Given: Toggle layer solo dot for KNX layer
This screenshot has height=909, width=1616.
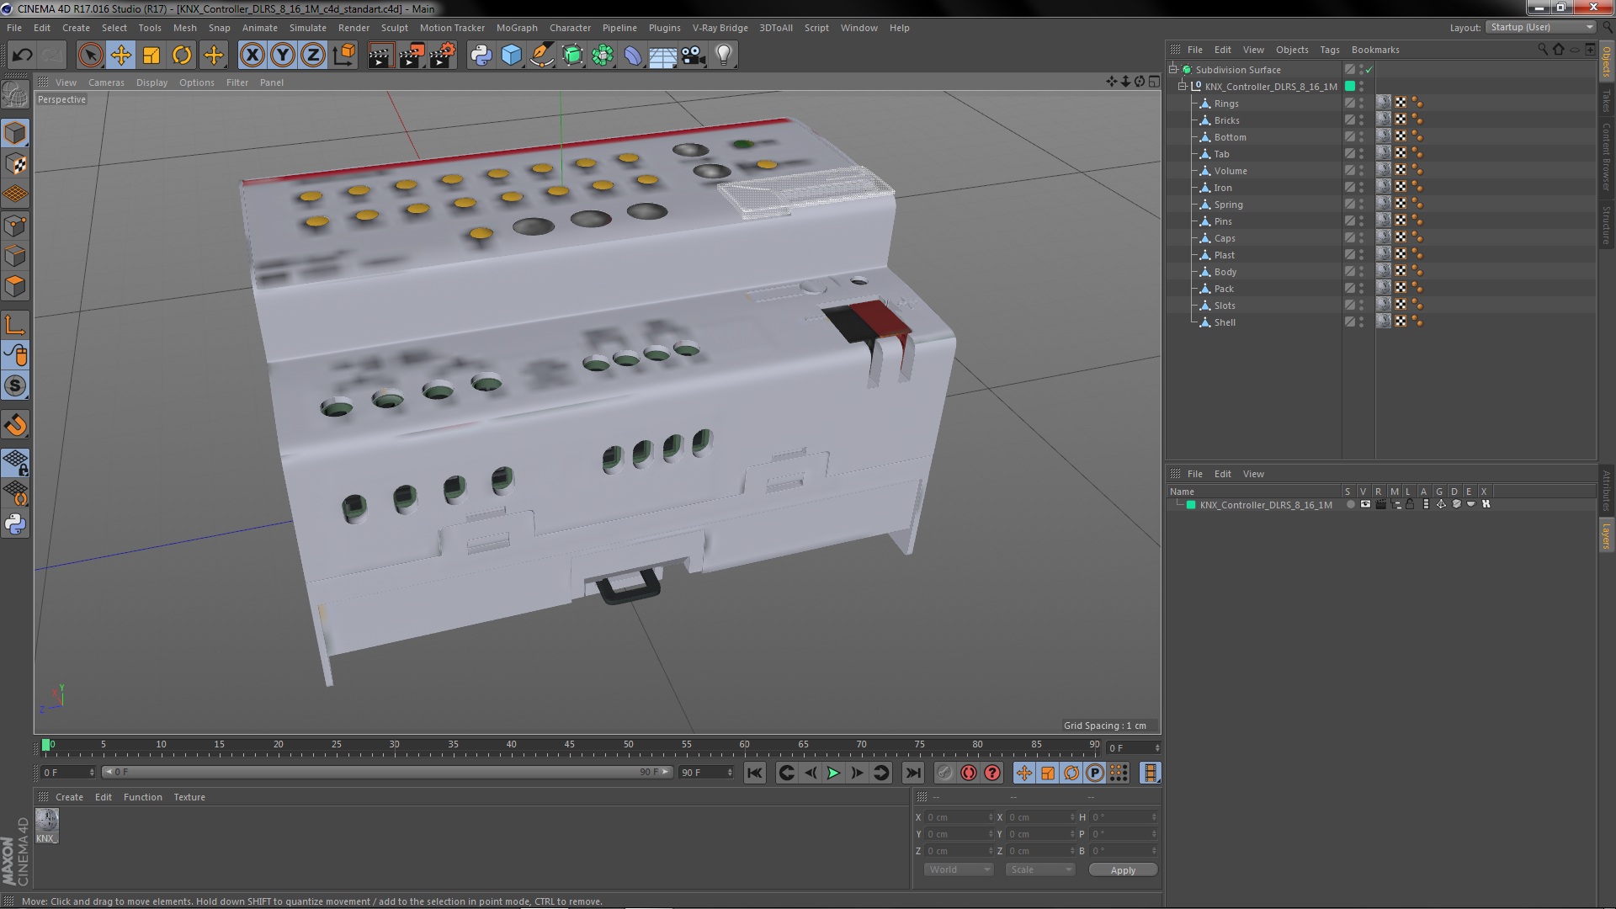Looking at the screenshot, I should [1350, 504].
